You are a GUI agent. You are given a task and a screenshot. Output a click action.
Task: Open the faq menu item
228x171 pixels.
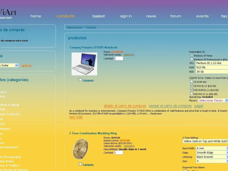pyautogui.click(x=224, y=16)
